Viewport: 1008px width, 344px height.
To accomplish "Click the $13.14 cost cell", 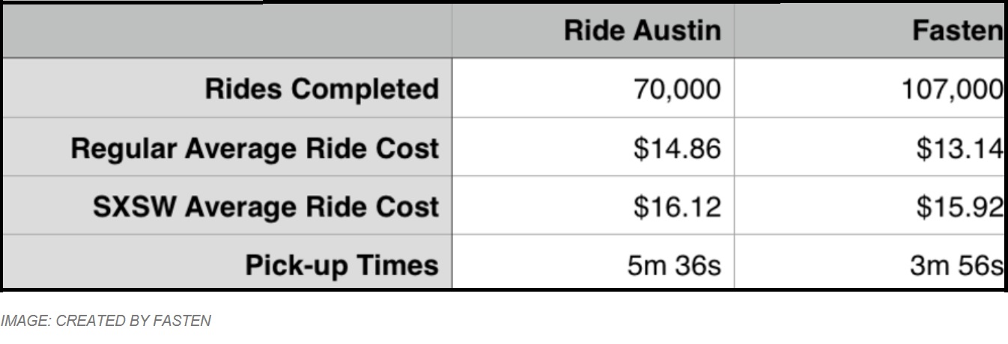I will pyautogui.click(x=869, y=147).
